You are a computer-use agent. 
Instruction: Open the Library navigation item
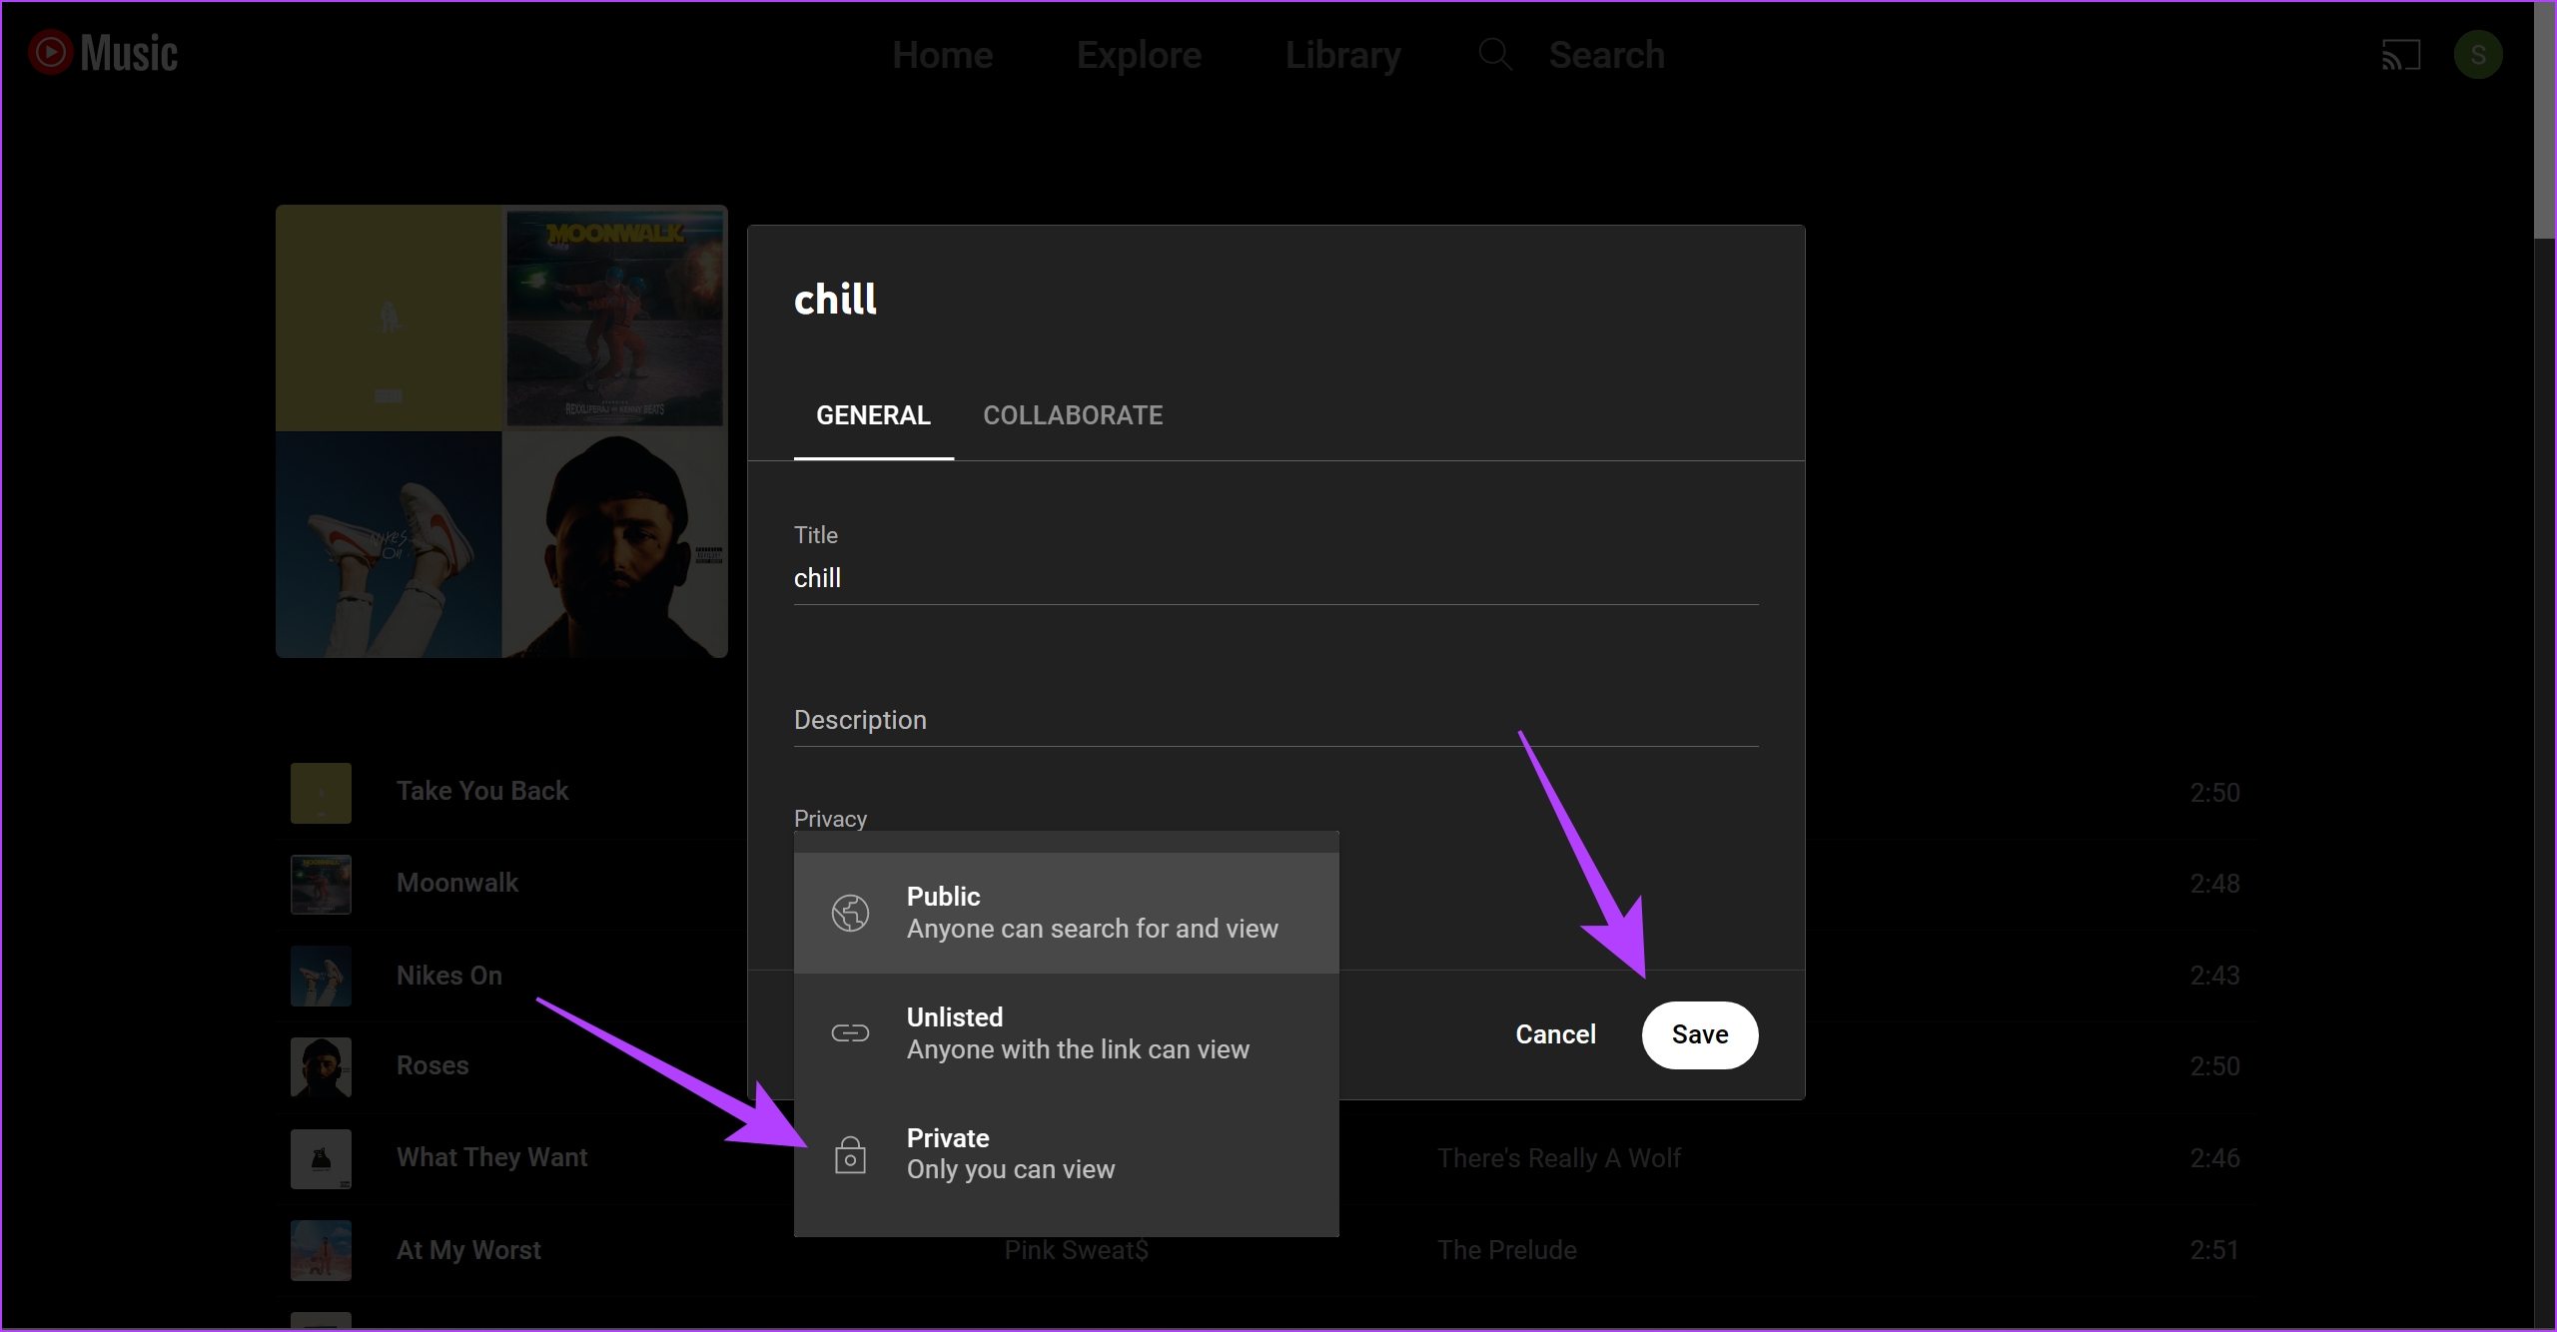tap(1342, 55)
